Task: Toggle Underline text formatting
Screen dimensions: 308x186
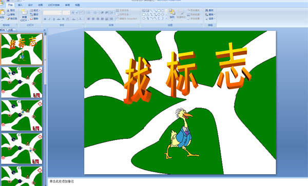Action: 54,19
